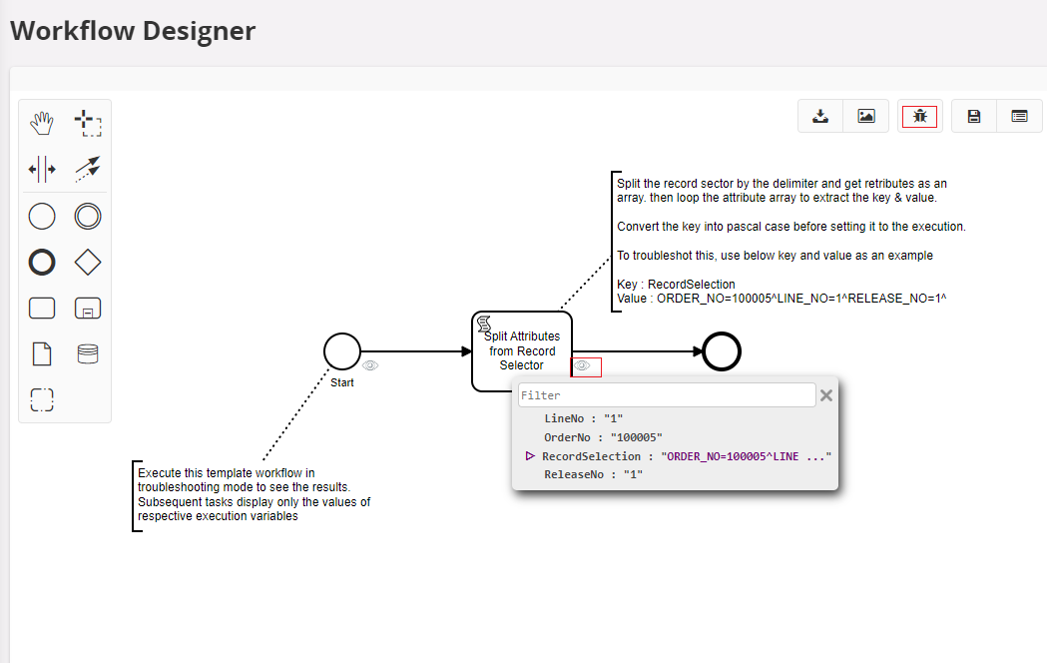Pick the task rectangle shape
This screenshot has width=1047, height=663.
click(41, 309)
